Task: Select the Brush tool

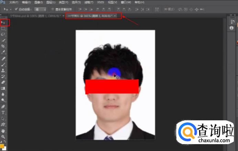Action: [3, 64]
